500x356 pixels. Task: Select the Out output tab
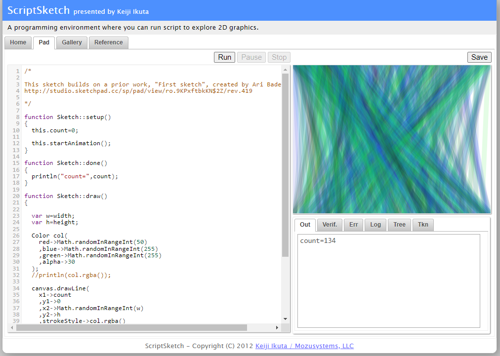point(305,225)
